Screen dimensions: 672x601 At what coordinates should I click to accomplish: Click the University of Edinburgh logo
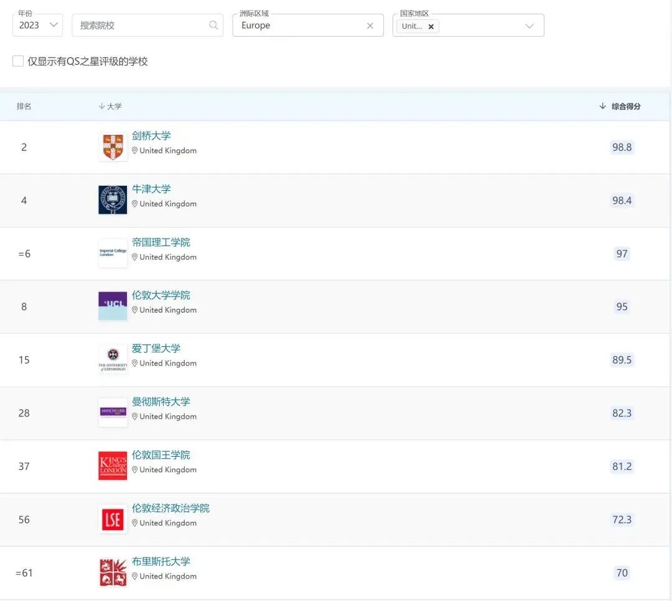(113, 360)
